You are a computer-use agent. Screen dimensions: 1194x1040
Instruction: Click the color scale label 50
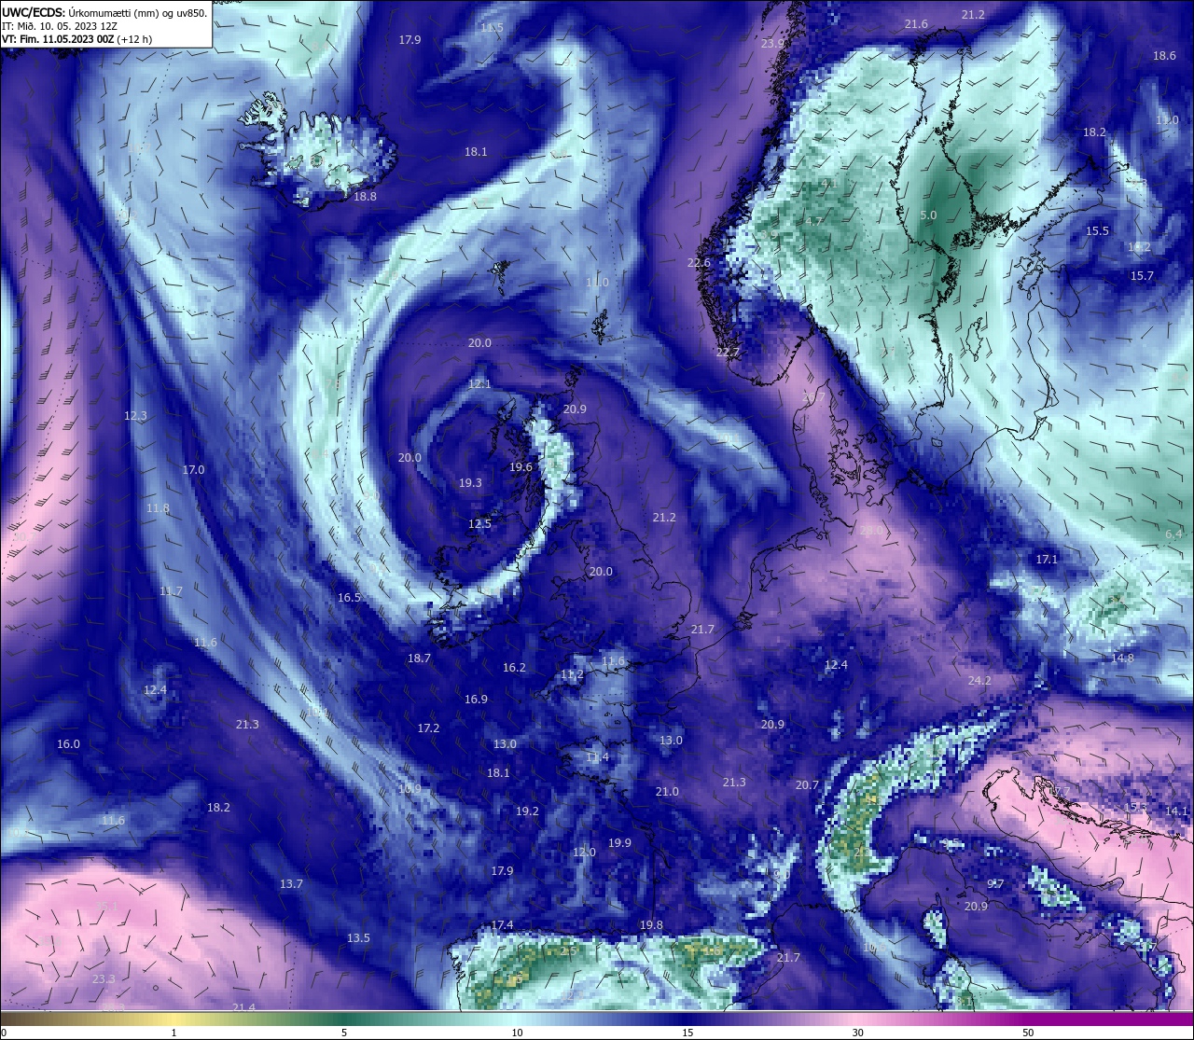click(x=1027, y=1033)
